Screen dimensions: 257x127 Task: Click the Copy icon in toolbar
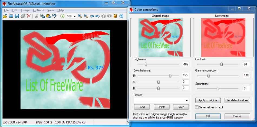tap(42, 16)
